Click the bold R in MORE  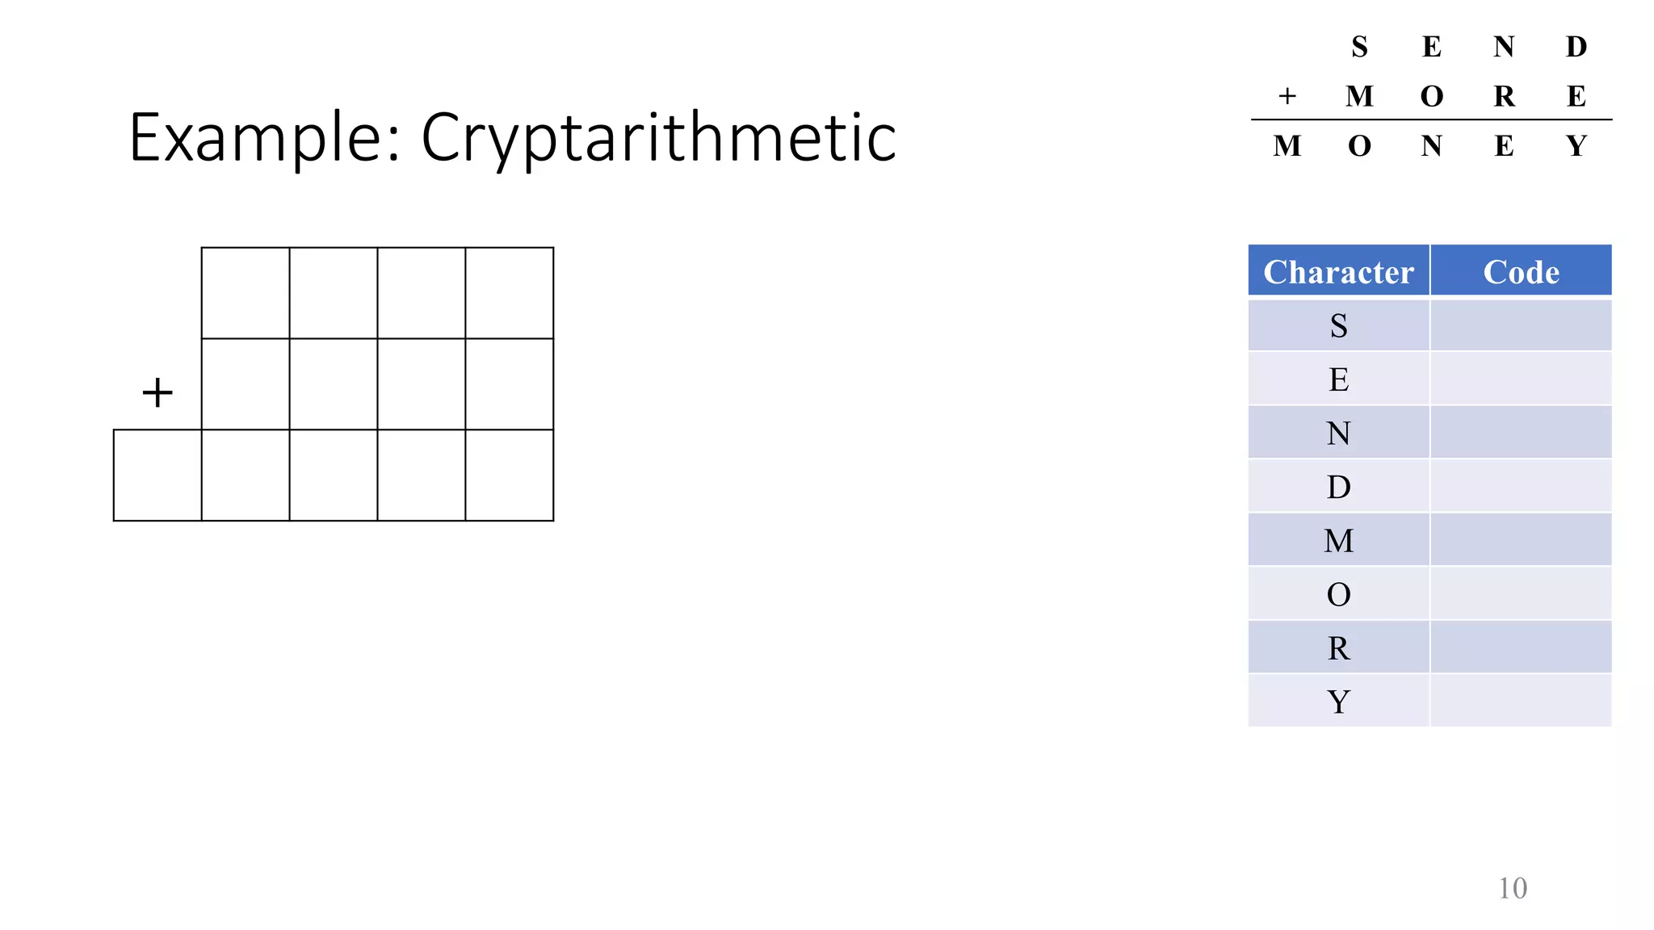(x=1504, y=96)
